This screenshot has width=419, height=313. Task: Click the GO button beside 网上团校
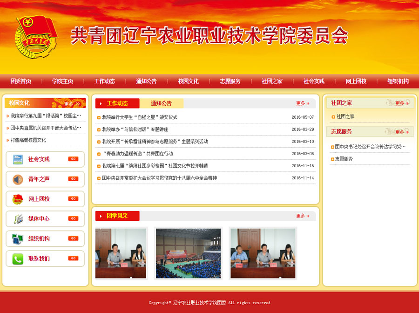pos(73,198)
